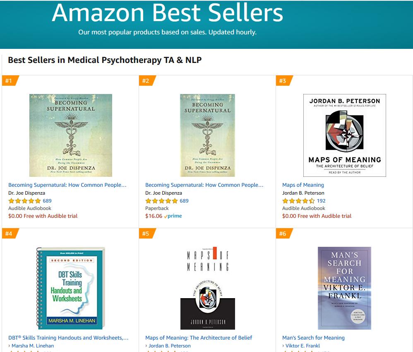Image resolution: width=413 pixels, height=352 pixels.
Task: Click the Maps of Meaning audiobook cover
Action: point(344,135)
